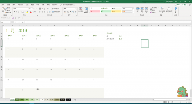The width and height of the screenshot is (192, 104).
Task: Add a new sheet with plus button
Action: coord(75,100)
